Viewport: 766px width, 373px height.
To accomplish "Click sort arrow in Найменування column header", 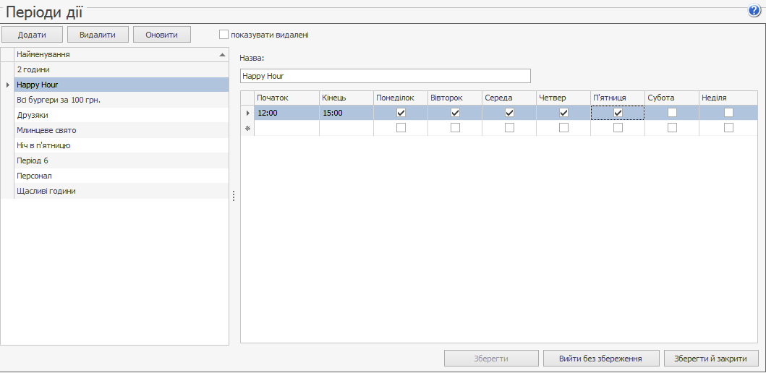I will (221, 55).
